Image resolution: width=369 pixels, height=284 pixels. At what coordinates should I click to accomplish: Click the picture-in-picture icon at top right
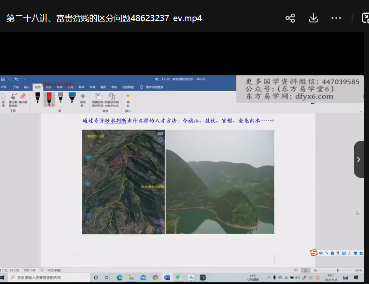365,18
